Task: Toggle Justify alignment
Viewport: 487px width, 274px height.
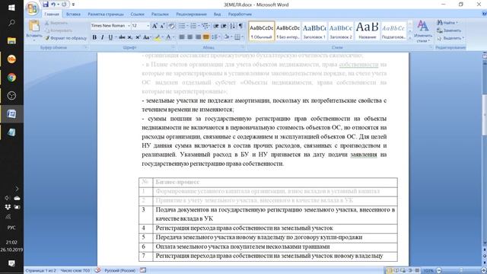Action: click(x=206, y=37)
